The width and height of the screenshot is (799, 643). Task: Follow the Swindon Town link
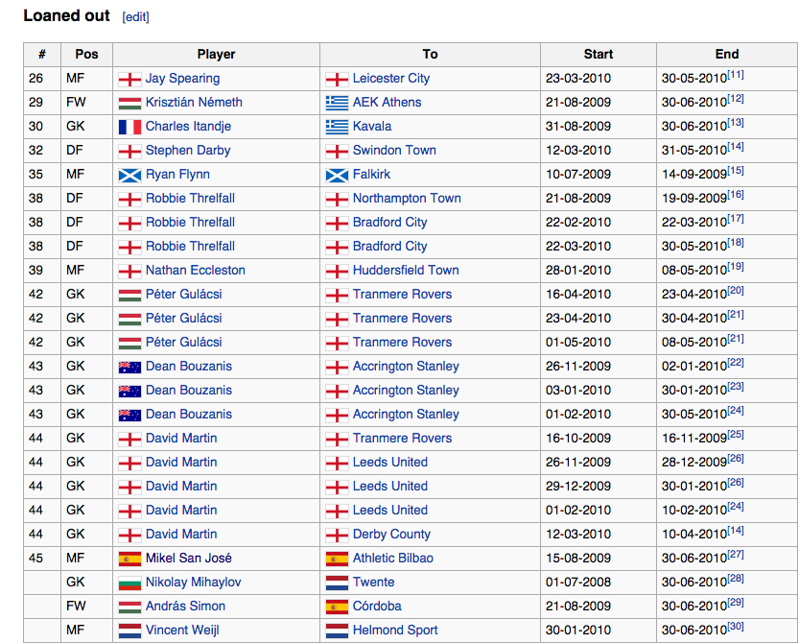tap(394, 151)
